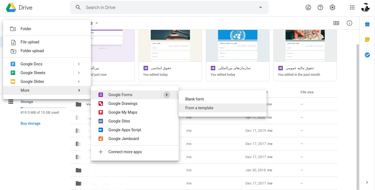Select Google Sites menu item

(135, 121)
